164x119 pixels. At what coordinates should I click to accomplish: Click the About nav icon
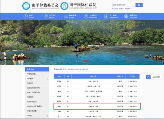(45, 16)
